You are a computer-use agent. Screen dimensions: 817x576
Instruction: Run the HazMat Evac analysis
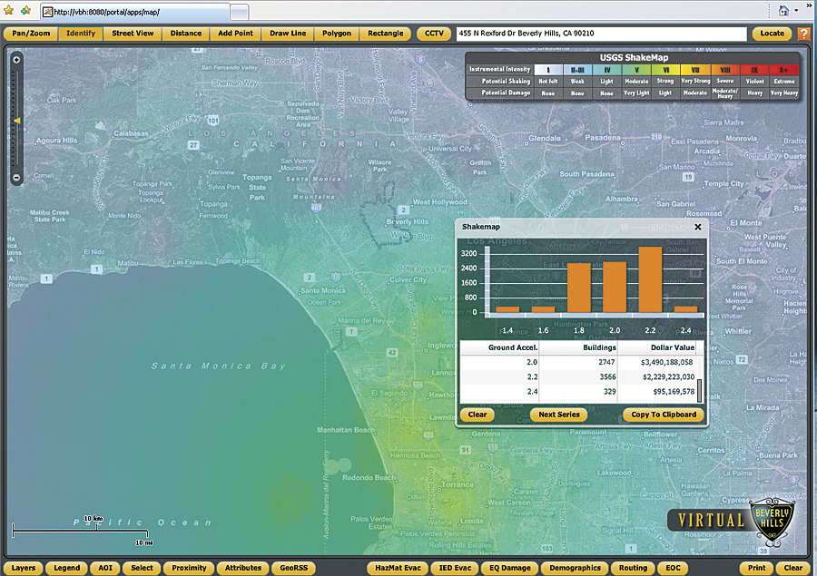coord(398,568)
